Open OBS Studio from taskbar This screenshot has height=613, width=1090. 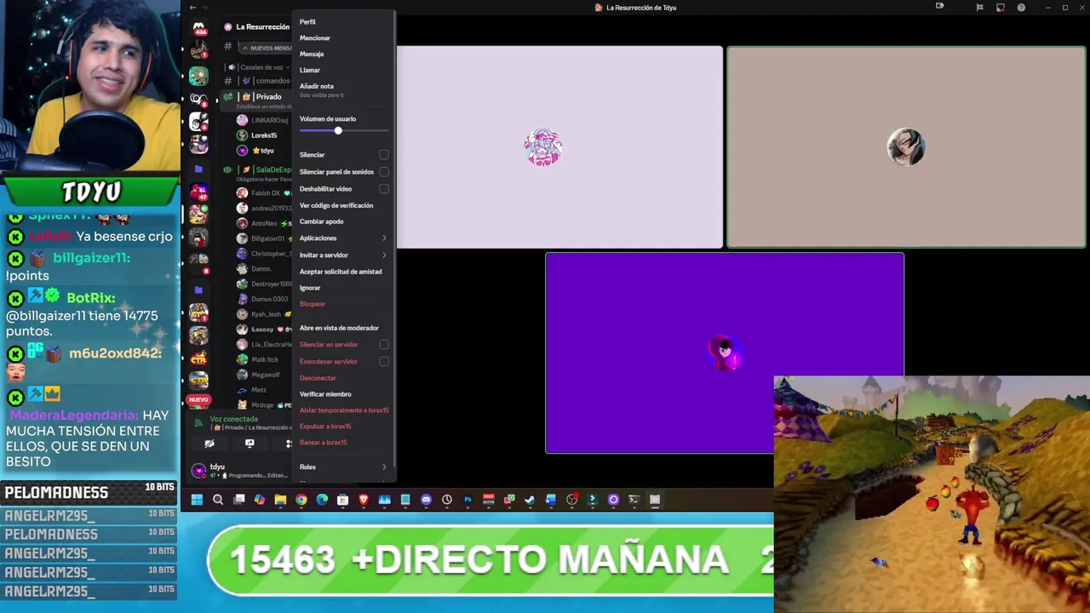(x=571, y=500)
